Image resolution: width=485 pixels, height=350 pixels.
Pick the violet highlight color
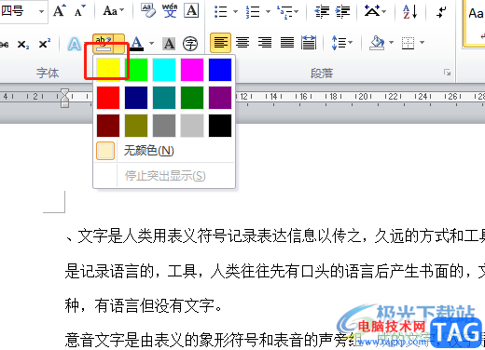[x=220, y=98]
